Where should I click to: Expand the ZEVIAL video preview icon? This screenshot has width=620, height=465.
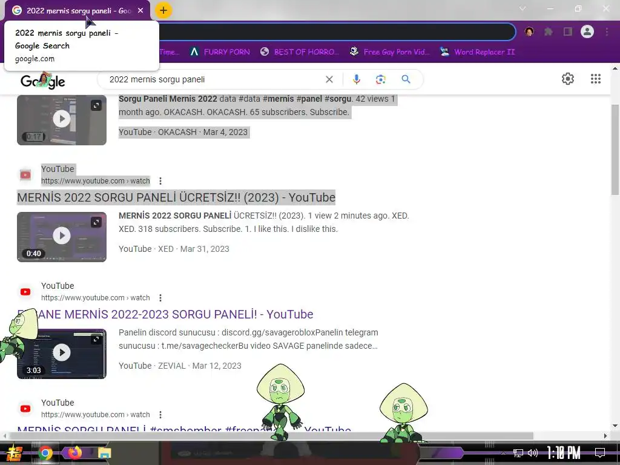click(96, 339)
